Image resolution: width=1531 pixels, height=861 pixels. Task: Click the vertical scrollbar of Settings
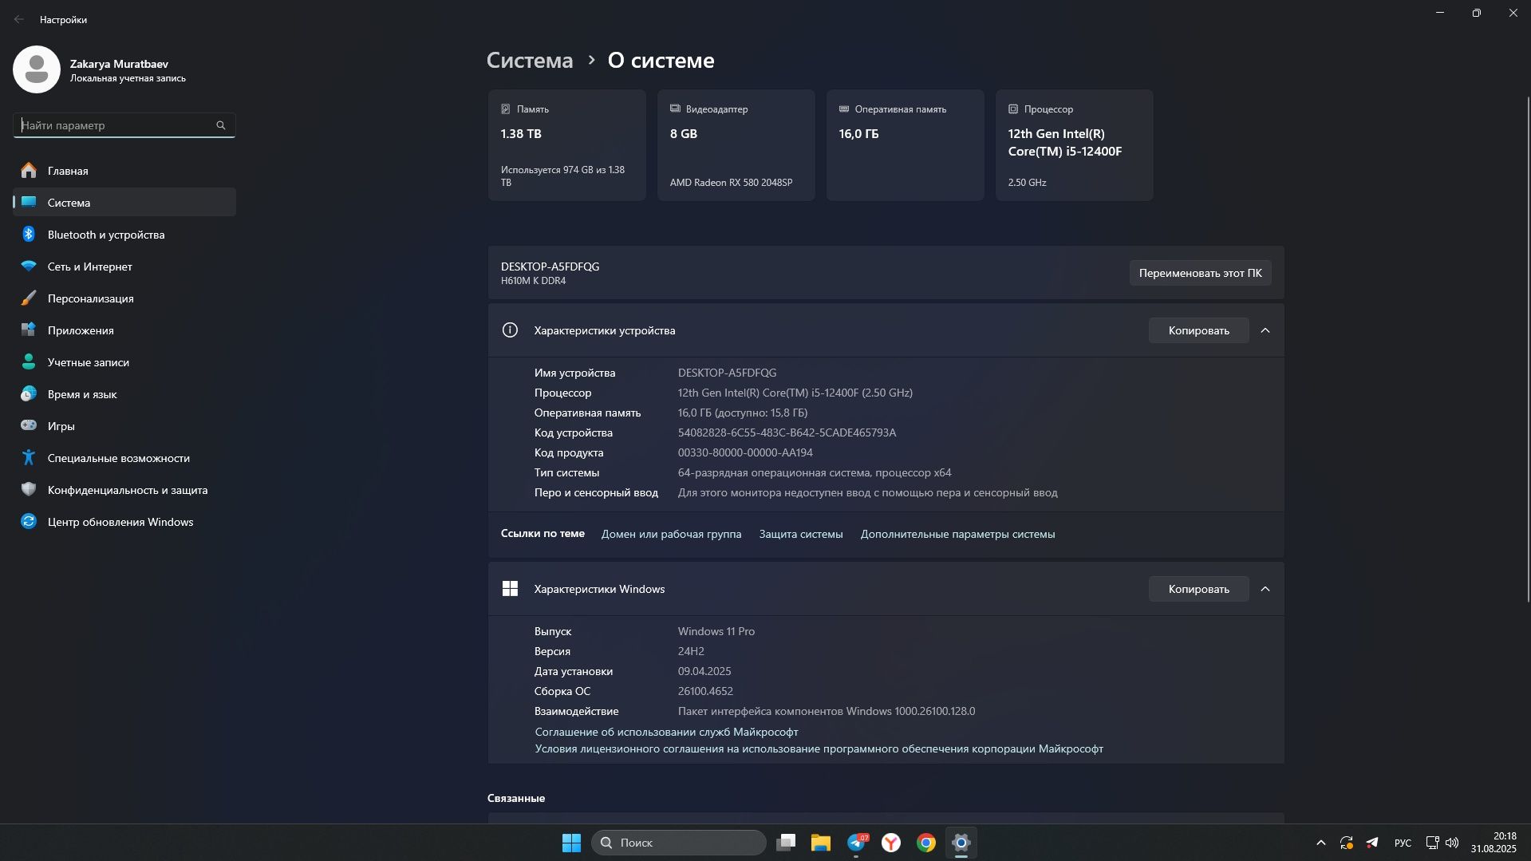(x=1529, y=349)
